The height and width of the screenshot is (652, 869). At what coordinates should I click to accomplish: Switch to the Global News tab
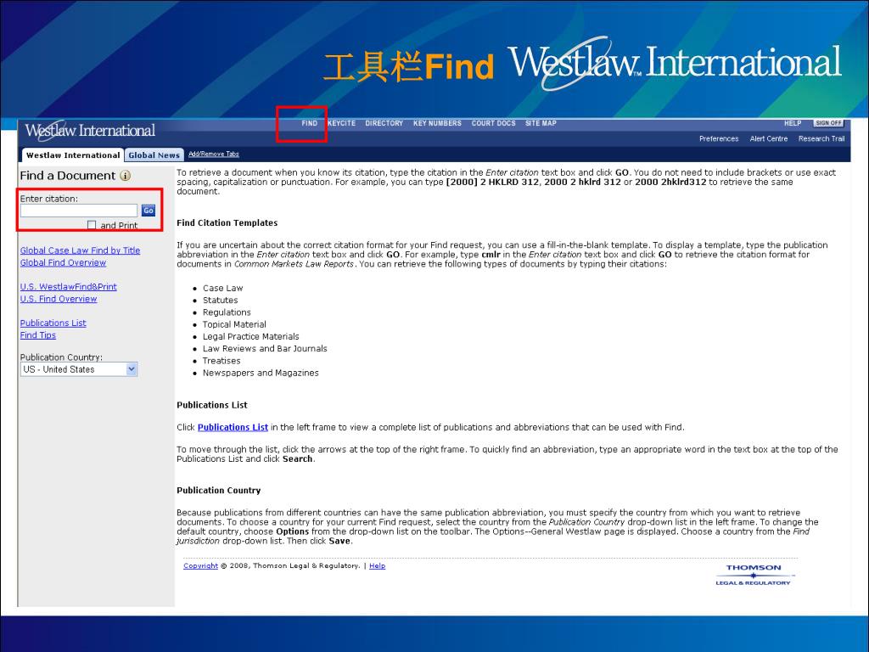[x=154, y=155]
